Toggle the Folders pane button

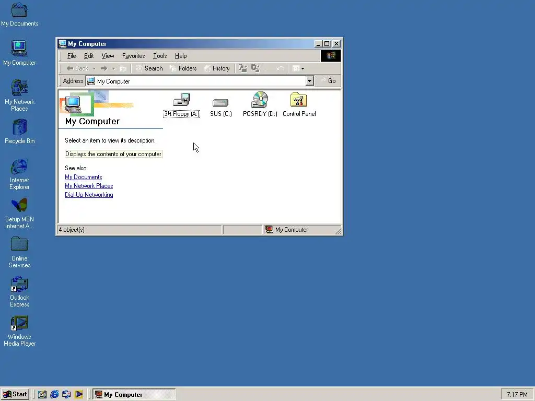coord(183,68)
